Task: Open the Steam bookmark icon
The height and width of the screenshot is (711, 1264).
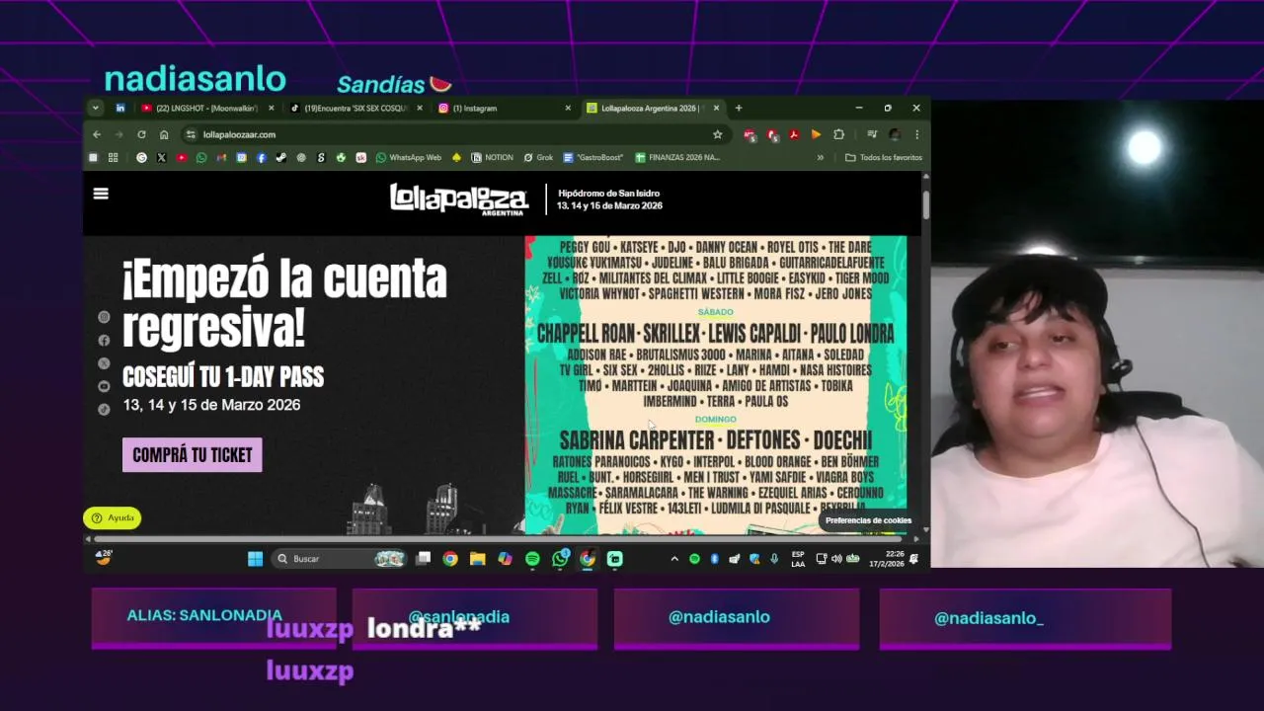Action: 281,157
